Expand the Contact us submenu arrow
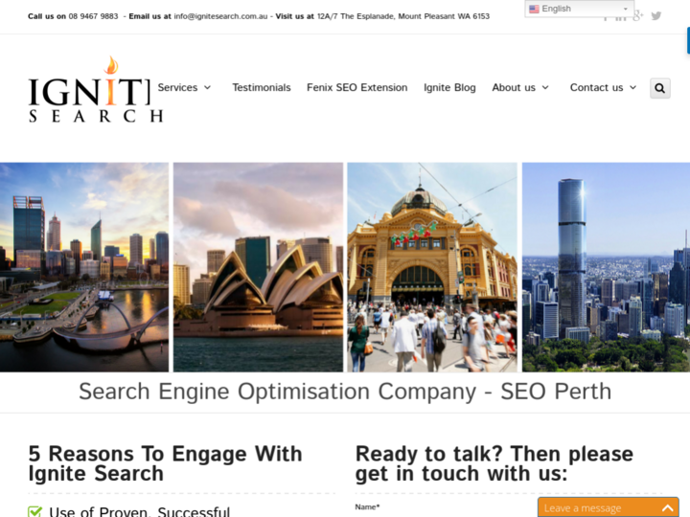Screen dimensions: 690x517 click(x=632, y=87)
